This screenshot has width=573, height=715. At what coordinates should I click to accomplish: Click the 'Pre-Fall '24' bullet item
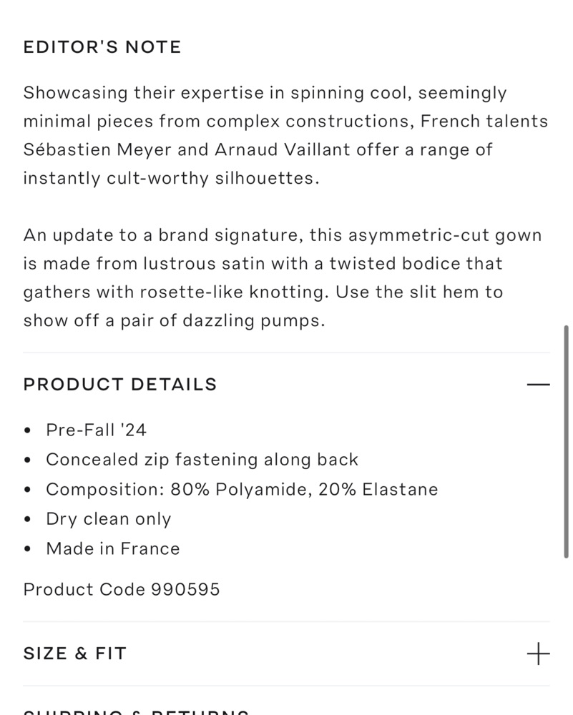pos(96,430)
